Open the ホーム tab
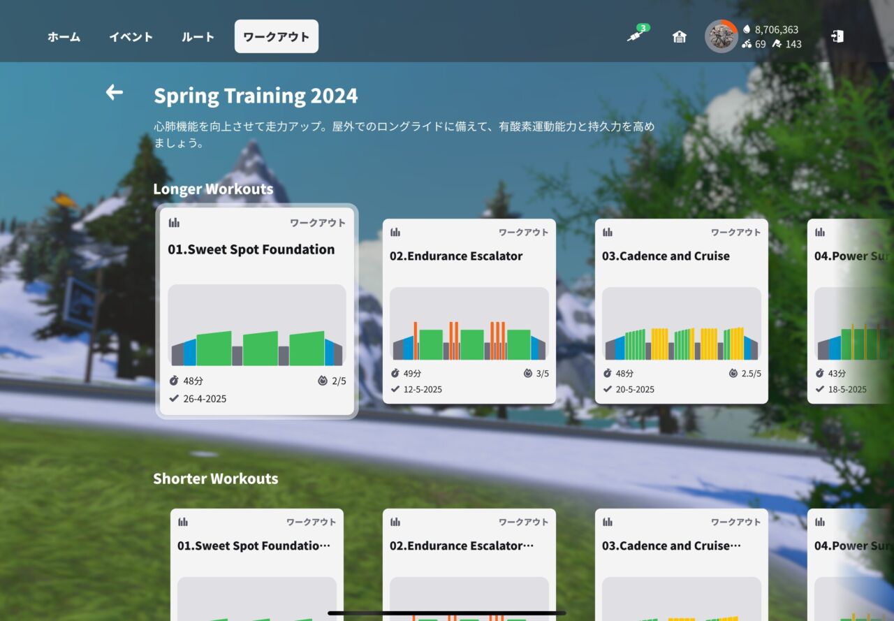Viewport: 894px width, 621px height. point(64,37)
